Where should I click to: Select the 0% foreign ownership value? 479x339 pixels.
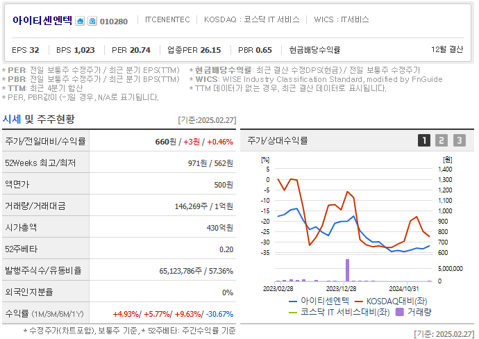(x=228, y=292)
